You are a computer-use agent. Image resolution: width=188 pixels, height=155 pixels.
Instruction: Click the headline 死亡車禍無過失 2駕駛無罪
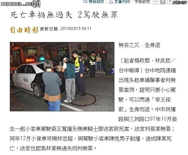click(64, 15)
